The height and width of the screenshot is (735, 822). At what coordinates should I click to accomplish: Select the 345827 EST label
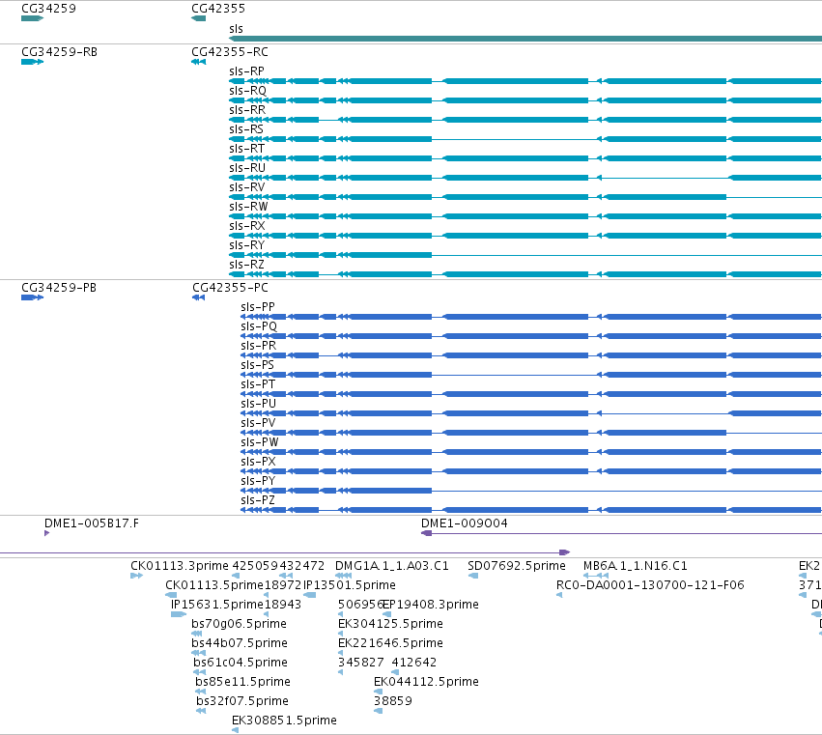point(360,663)
